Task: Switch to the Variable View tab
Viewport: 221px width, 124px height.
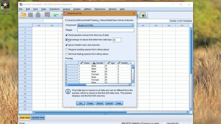Action: click(x=38, y=117)
